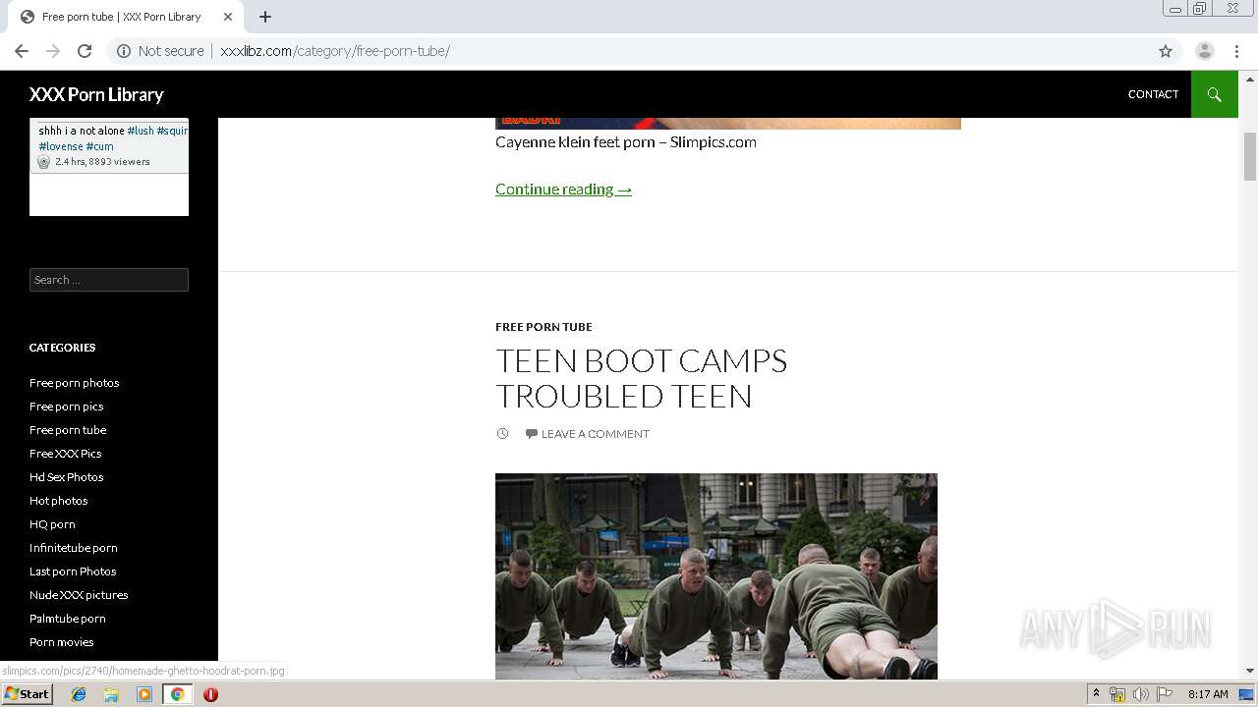The image size is (1258, 707).
Task: Open Hd Sex Photos category
Action: click(66, 477)
